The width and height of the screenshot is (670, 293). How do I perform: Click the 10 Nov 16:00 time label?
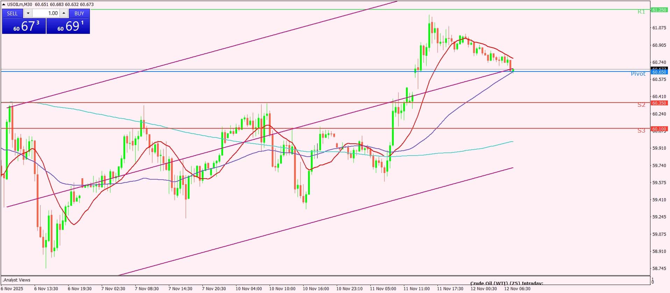point(316,288)
